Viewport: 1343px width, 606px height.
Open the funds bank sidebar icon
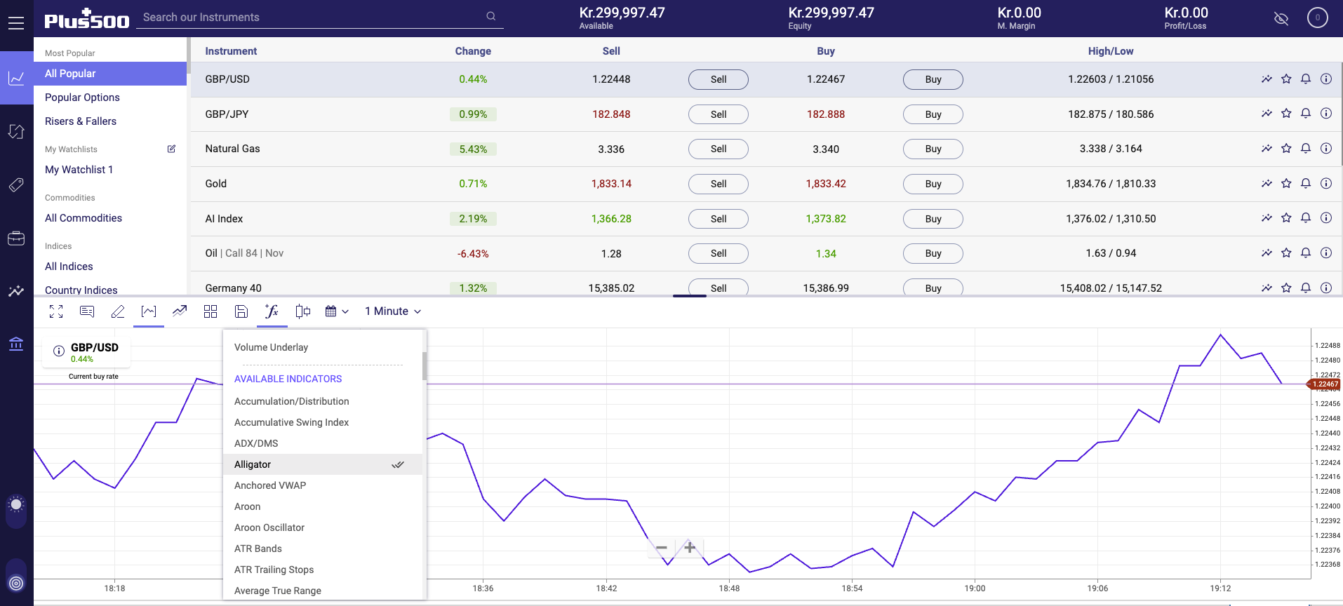pos(16,344)
